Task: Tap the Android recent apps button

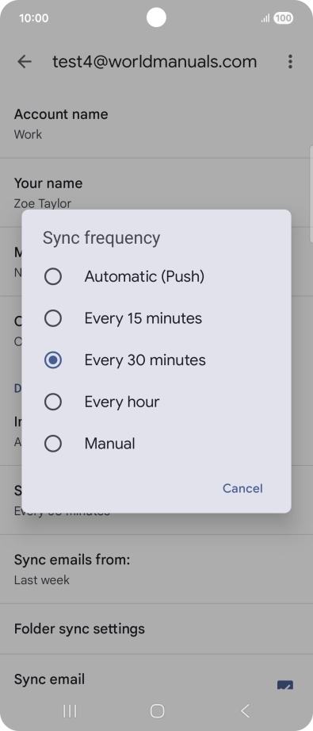Action: pos(70,710)
